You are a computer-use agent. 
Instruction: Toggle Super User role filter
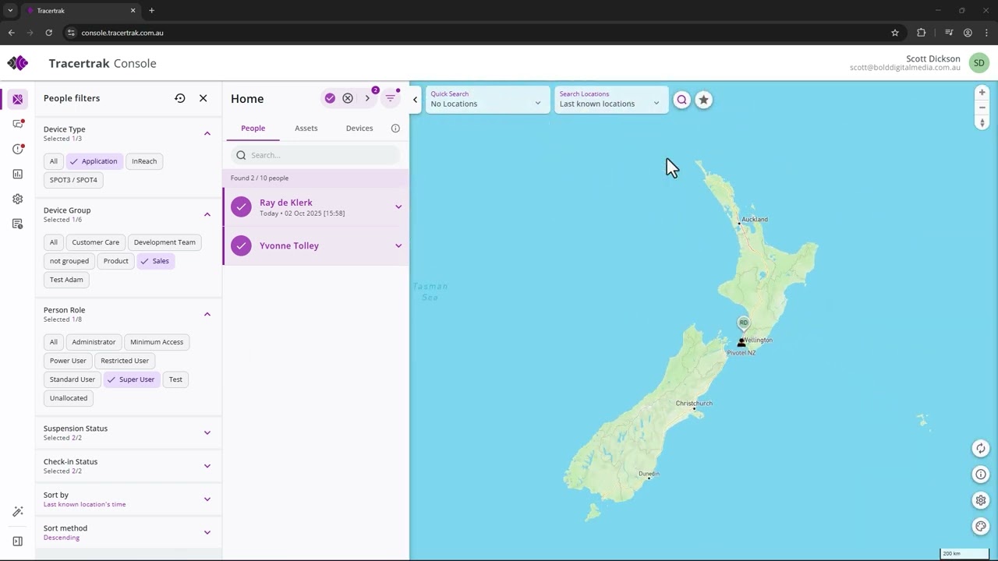pyautogui.click(x=130, y=379)
